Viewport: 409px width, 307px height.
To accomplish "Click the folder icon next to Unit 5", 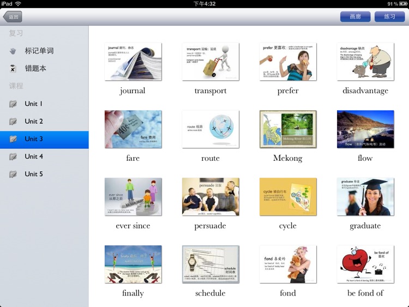I will pos(13,174).
